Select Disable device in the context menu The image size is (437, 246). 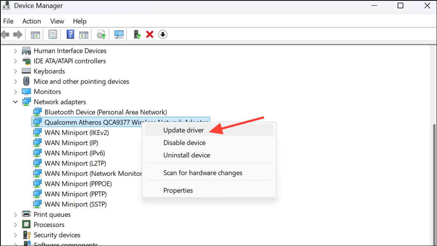coord(184,143)
